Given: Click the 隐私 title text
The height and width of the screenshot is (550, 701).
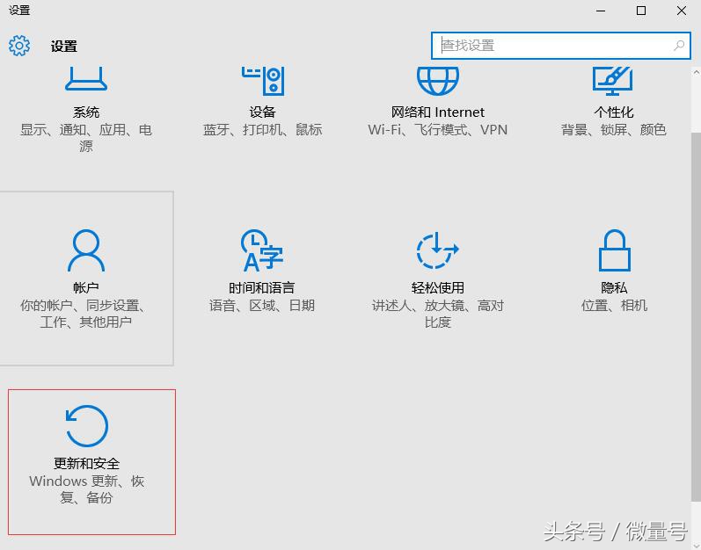Looking at the screenshot, I should point(614,288).
